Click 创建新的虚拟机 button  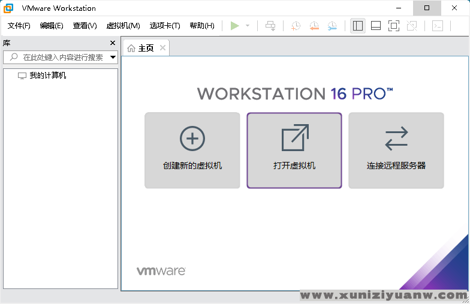[192, 151]
